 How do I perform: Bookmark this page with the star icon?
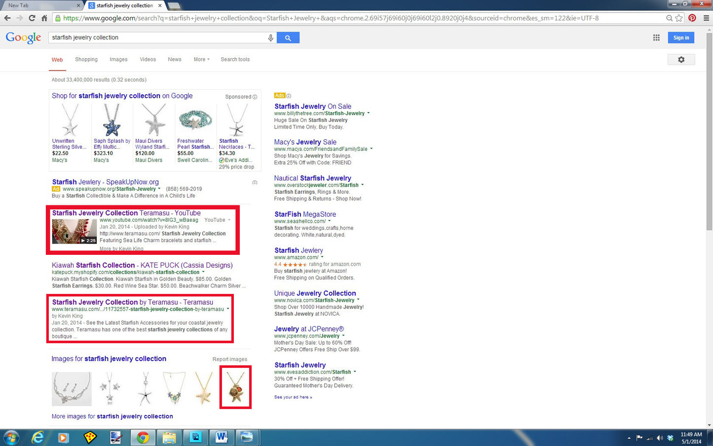click(x=678, y=18)
